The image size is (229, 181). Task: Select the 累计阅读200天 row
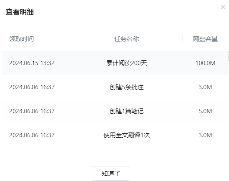pos(115,63)
